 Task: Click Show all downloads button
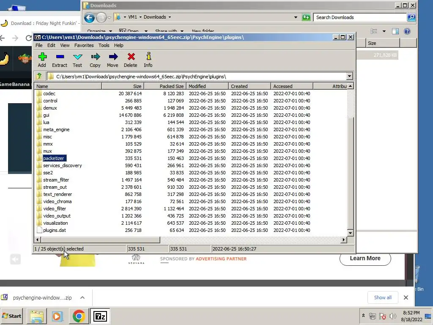tap(383, 297)
